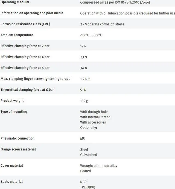The height and width of the screenshot is (189, 175).
Task: Click the oil lubrication operation text
Action: coord(127,13)
